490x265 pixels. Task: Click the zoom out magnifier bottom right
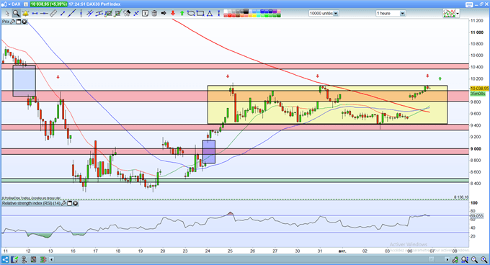click(x=475, y=260)
